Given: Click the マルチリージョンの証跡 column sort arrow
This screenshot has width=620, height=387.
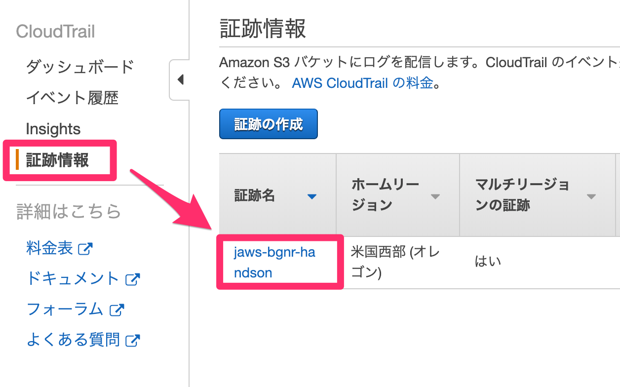Looking at the screenshot, I should tap(591, 196).
